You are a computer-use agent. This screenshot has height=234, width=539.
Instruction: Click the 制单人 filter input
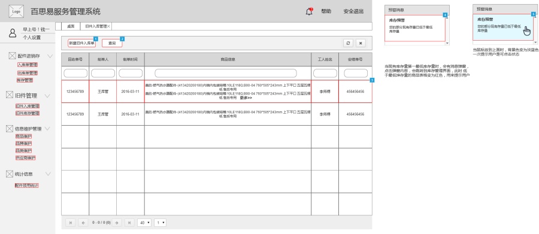pos(103,73)
